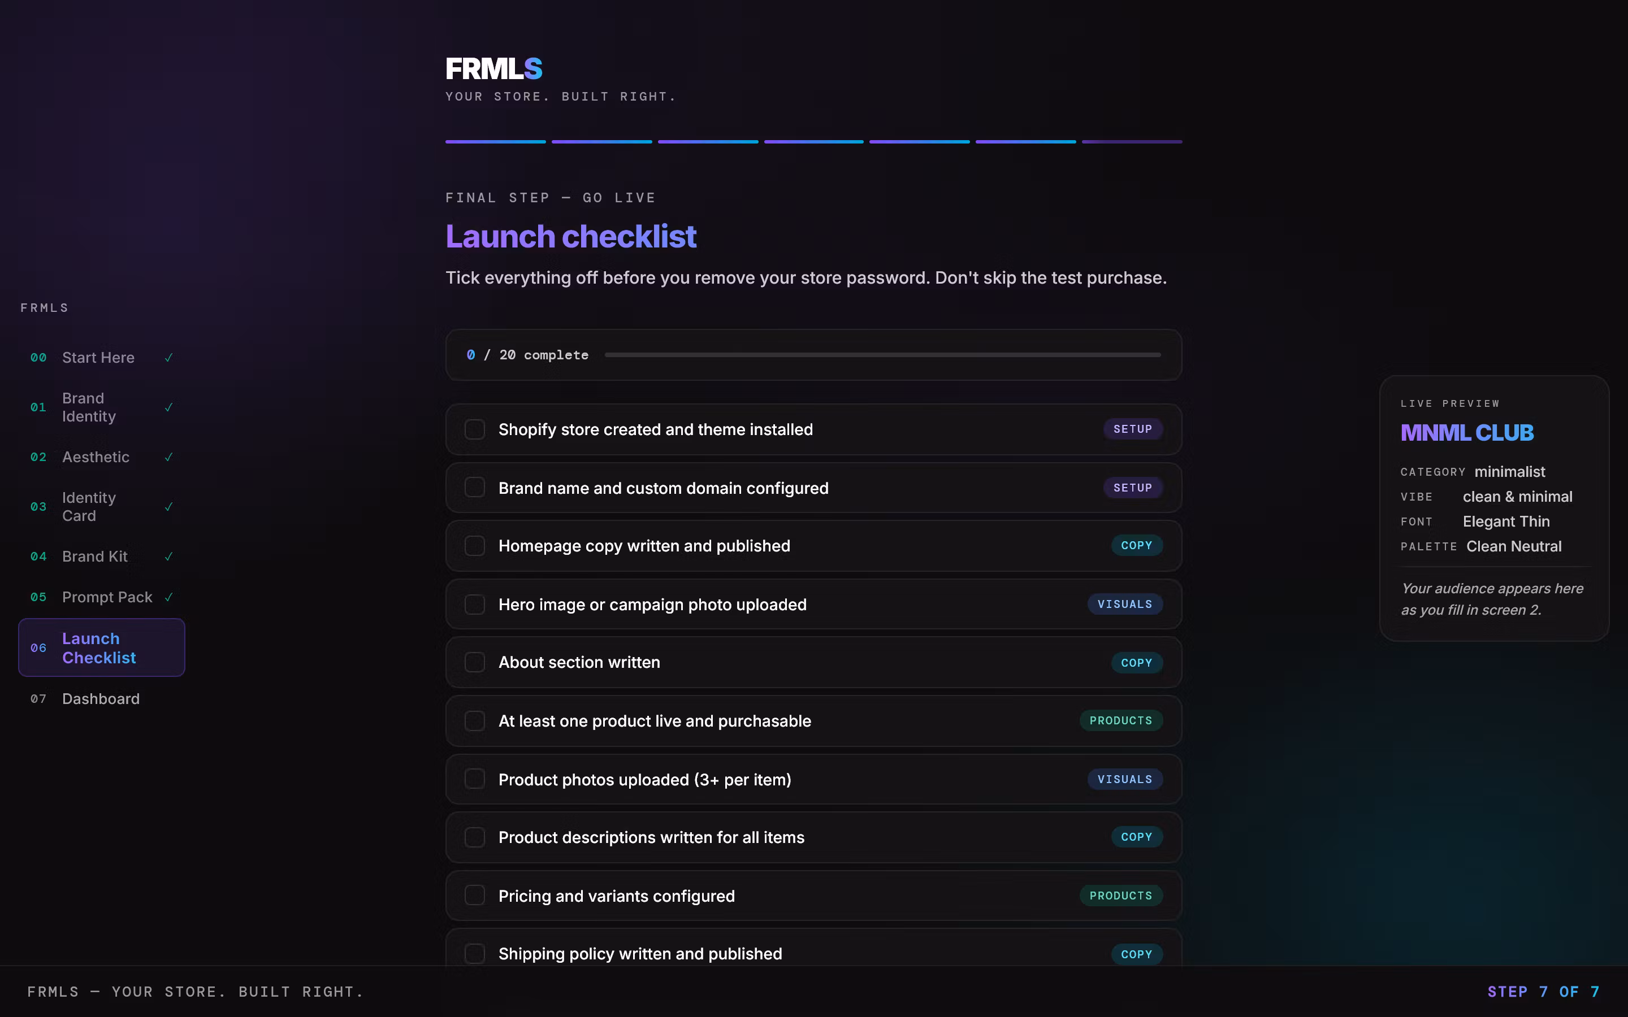Toggle 'Pricing and variants configured' checkbox
The image size is (1628, 1017).
[x=475, y=896]
